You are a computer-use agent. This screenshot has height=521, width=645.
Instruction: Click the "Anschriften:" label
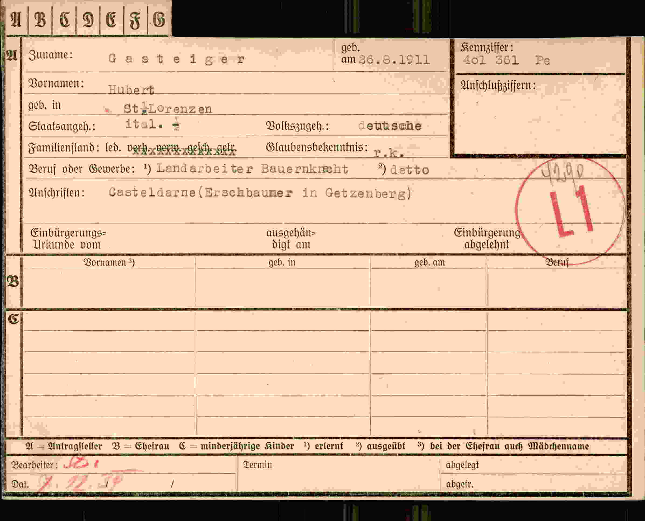[56, 193]
